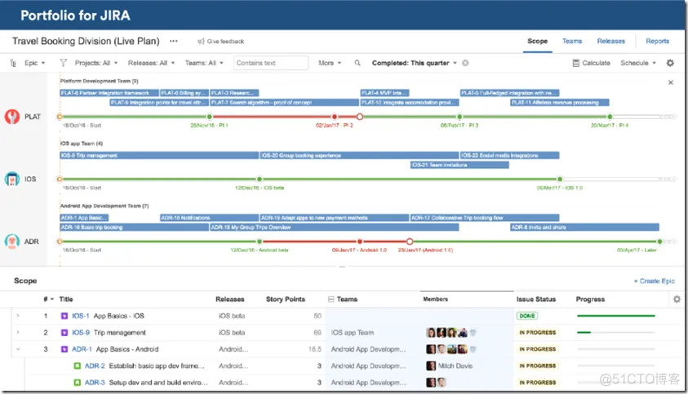Click the ADR-1 empty progress bar
The image size is (688, 394).
(616, 349)
